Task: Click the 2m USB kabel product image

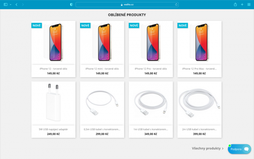Action: coord(199,103)
